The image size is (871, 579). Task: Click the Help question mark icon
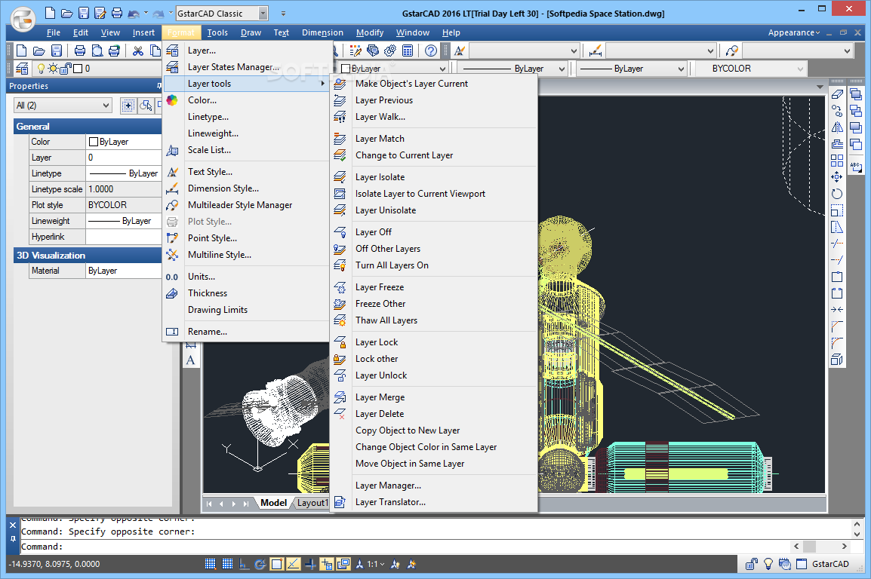(x=430, y=51)
